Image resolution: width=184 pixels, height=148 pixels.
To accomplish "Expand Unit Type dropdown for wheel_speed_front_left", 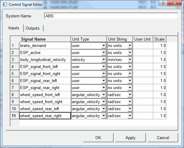I will (104, 95).
